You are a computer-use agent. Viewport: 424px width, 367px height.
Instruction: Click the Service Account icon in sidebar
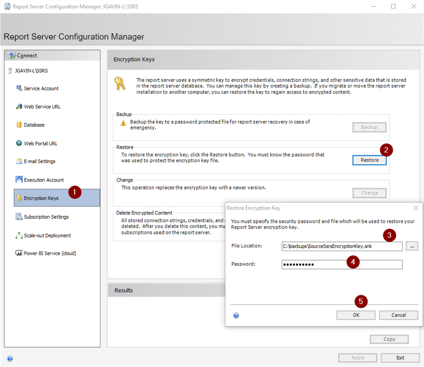19,88
